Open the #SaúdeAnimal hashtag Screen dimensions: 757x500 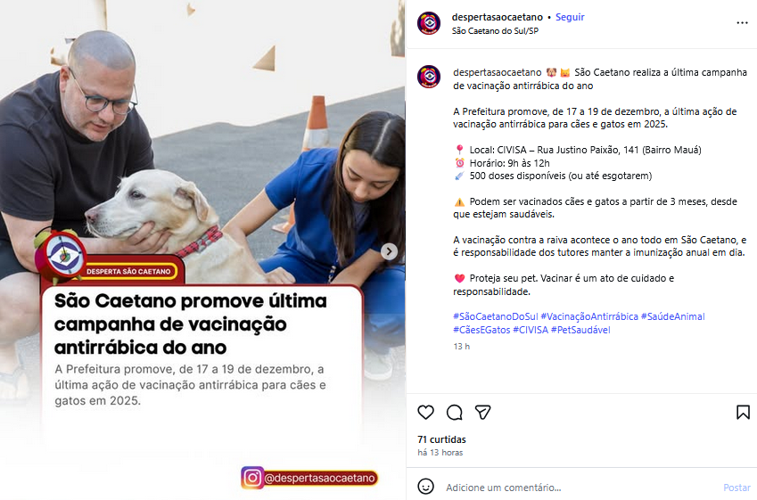pyautogui.click(x=673, y=316)
